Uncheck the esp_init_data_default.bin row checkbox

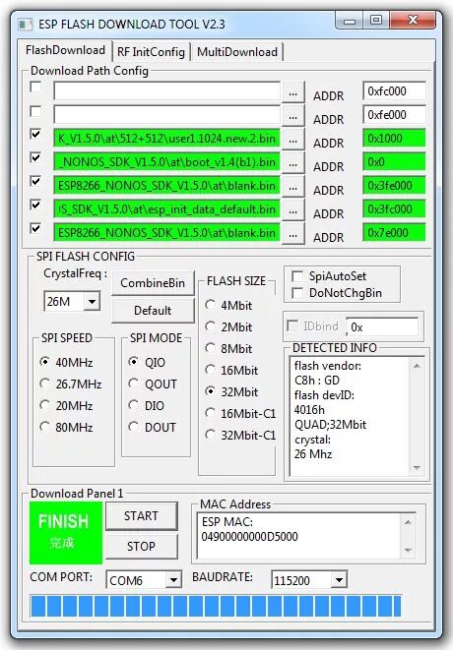point(35,206)
